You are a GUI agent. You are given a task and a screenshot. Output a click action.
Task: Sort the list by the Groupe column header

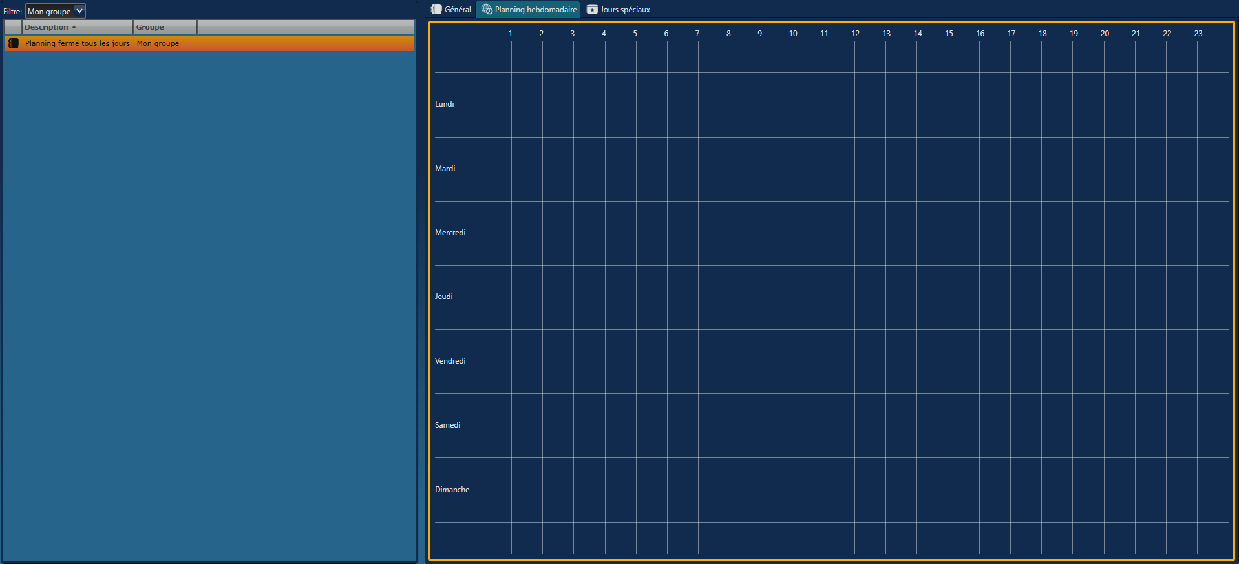click(x=165, y=27)
